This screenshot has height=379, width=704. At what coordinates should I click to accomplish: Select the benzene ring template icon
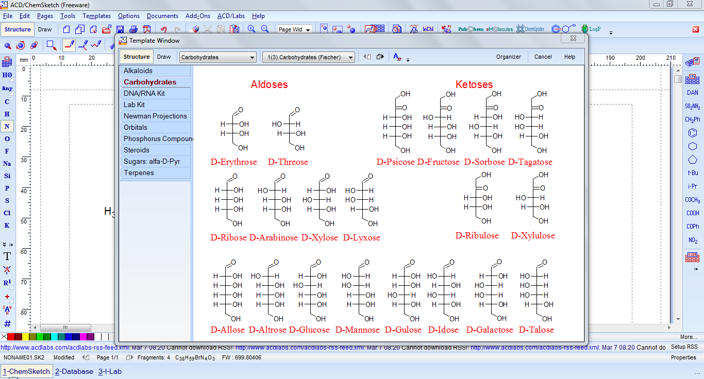tap(693, 133)
